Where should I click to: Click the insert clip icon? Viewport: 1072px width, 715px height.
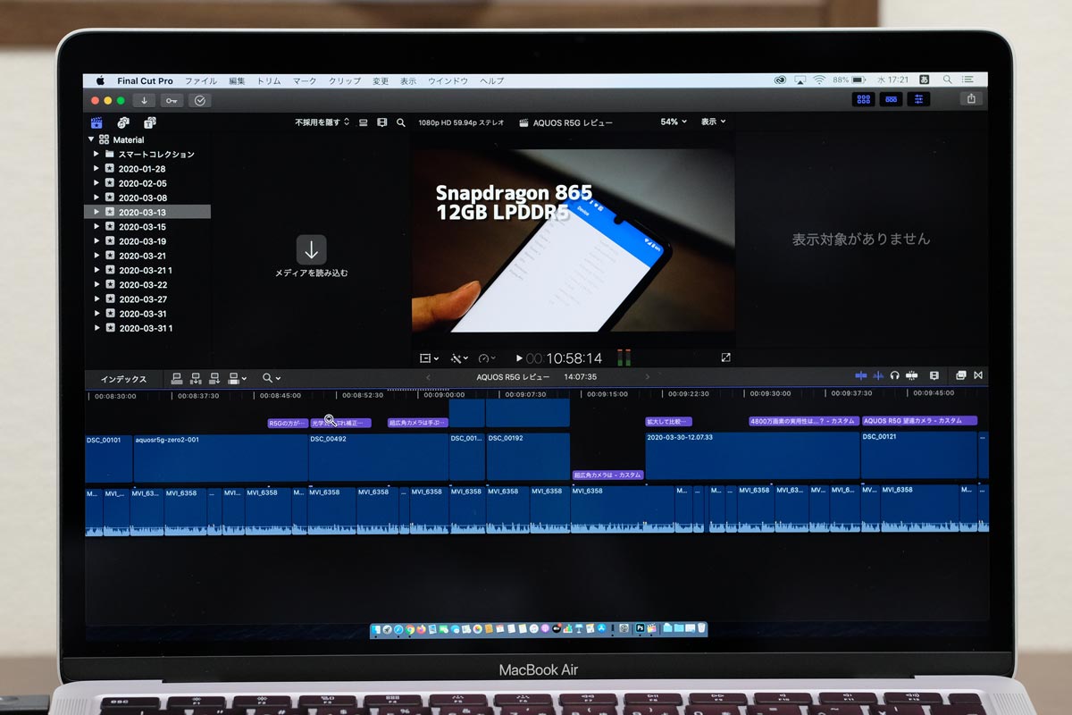pyautogui.click(x=196, y=378)
